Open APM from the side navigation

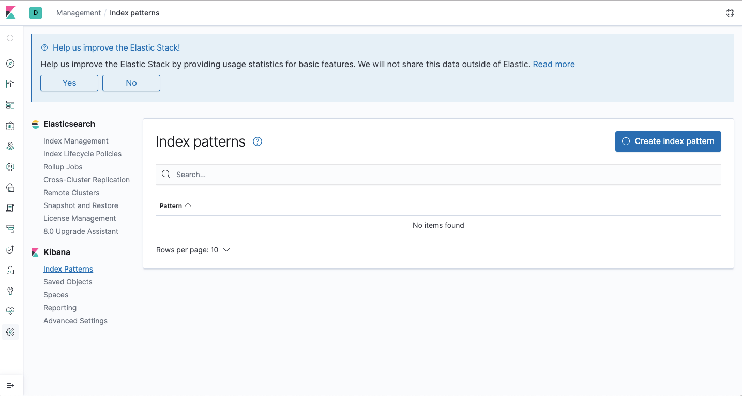(x=10, y=229)
